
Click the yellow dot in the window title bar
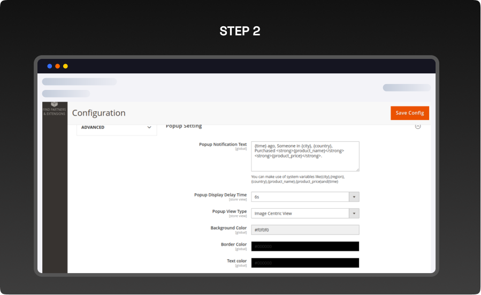[x=65, y=66]
